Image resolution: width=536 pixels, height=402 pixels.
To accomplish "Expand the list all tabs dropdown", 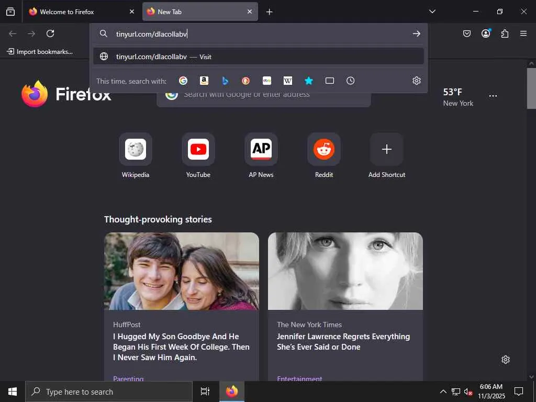I will 432,12.
